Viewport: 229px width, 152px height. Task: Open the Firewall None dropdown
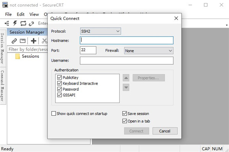149,51
